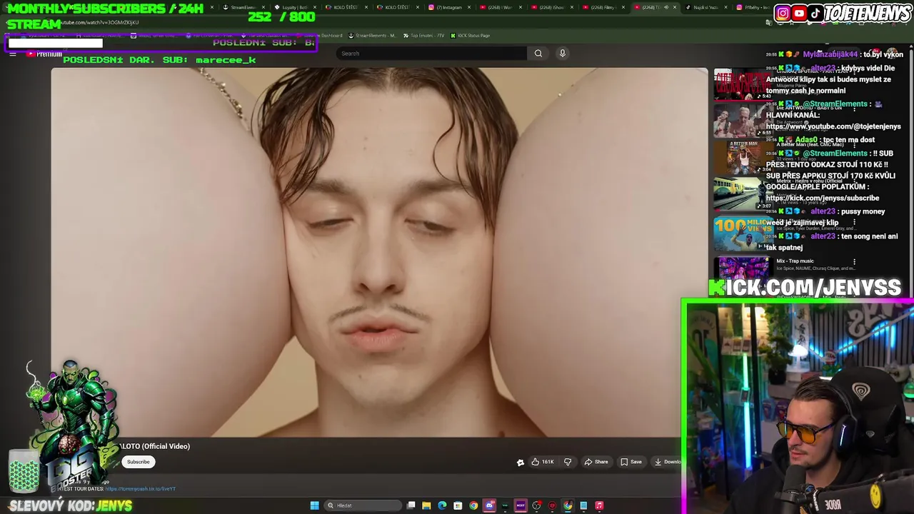Open Microsoft Edge from the taskbar
Viewport: 914px width, 514px height.
pos(442,505)
